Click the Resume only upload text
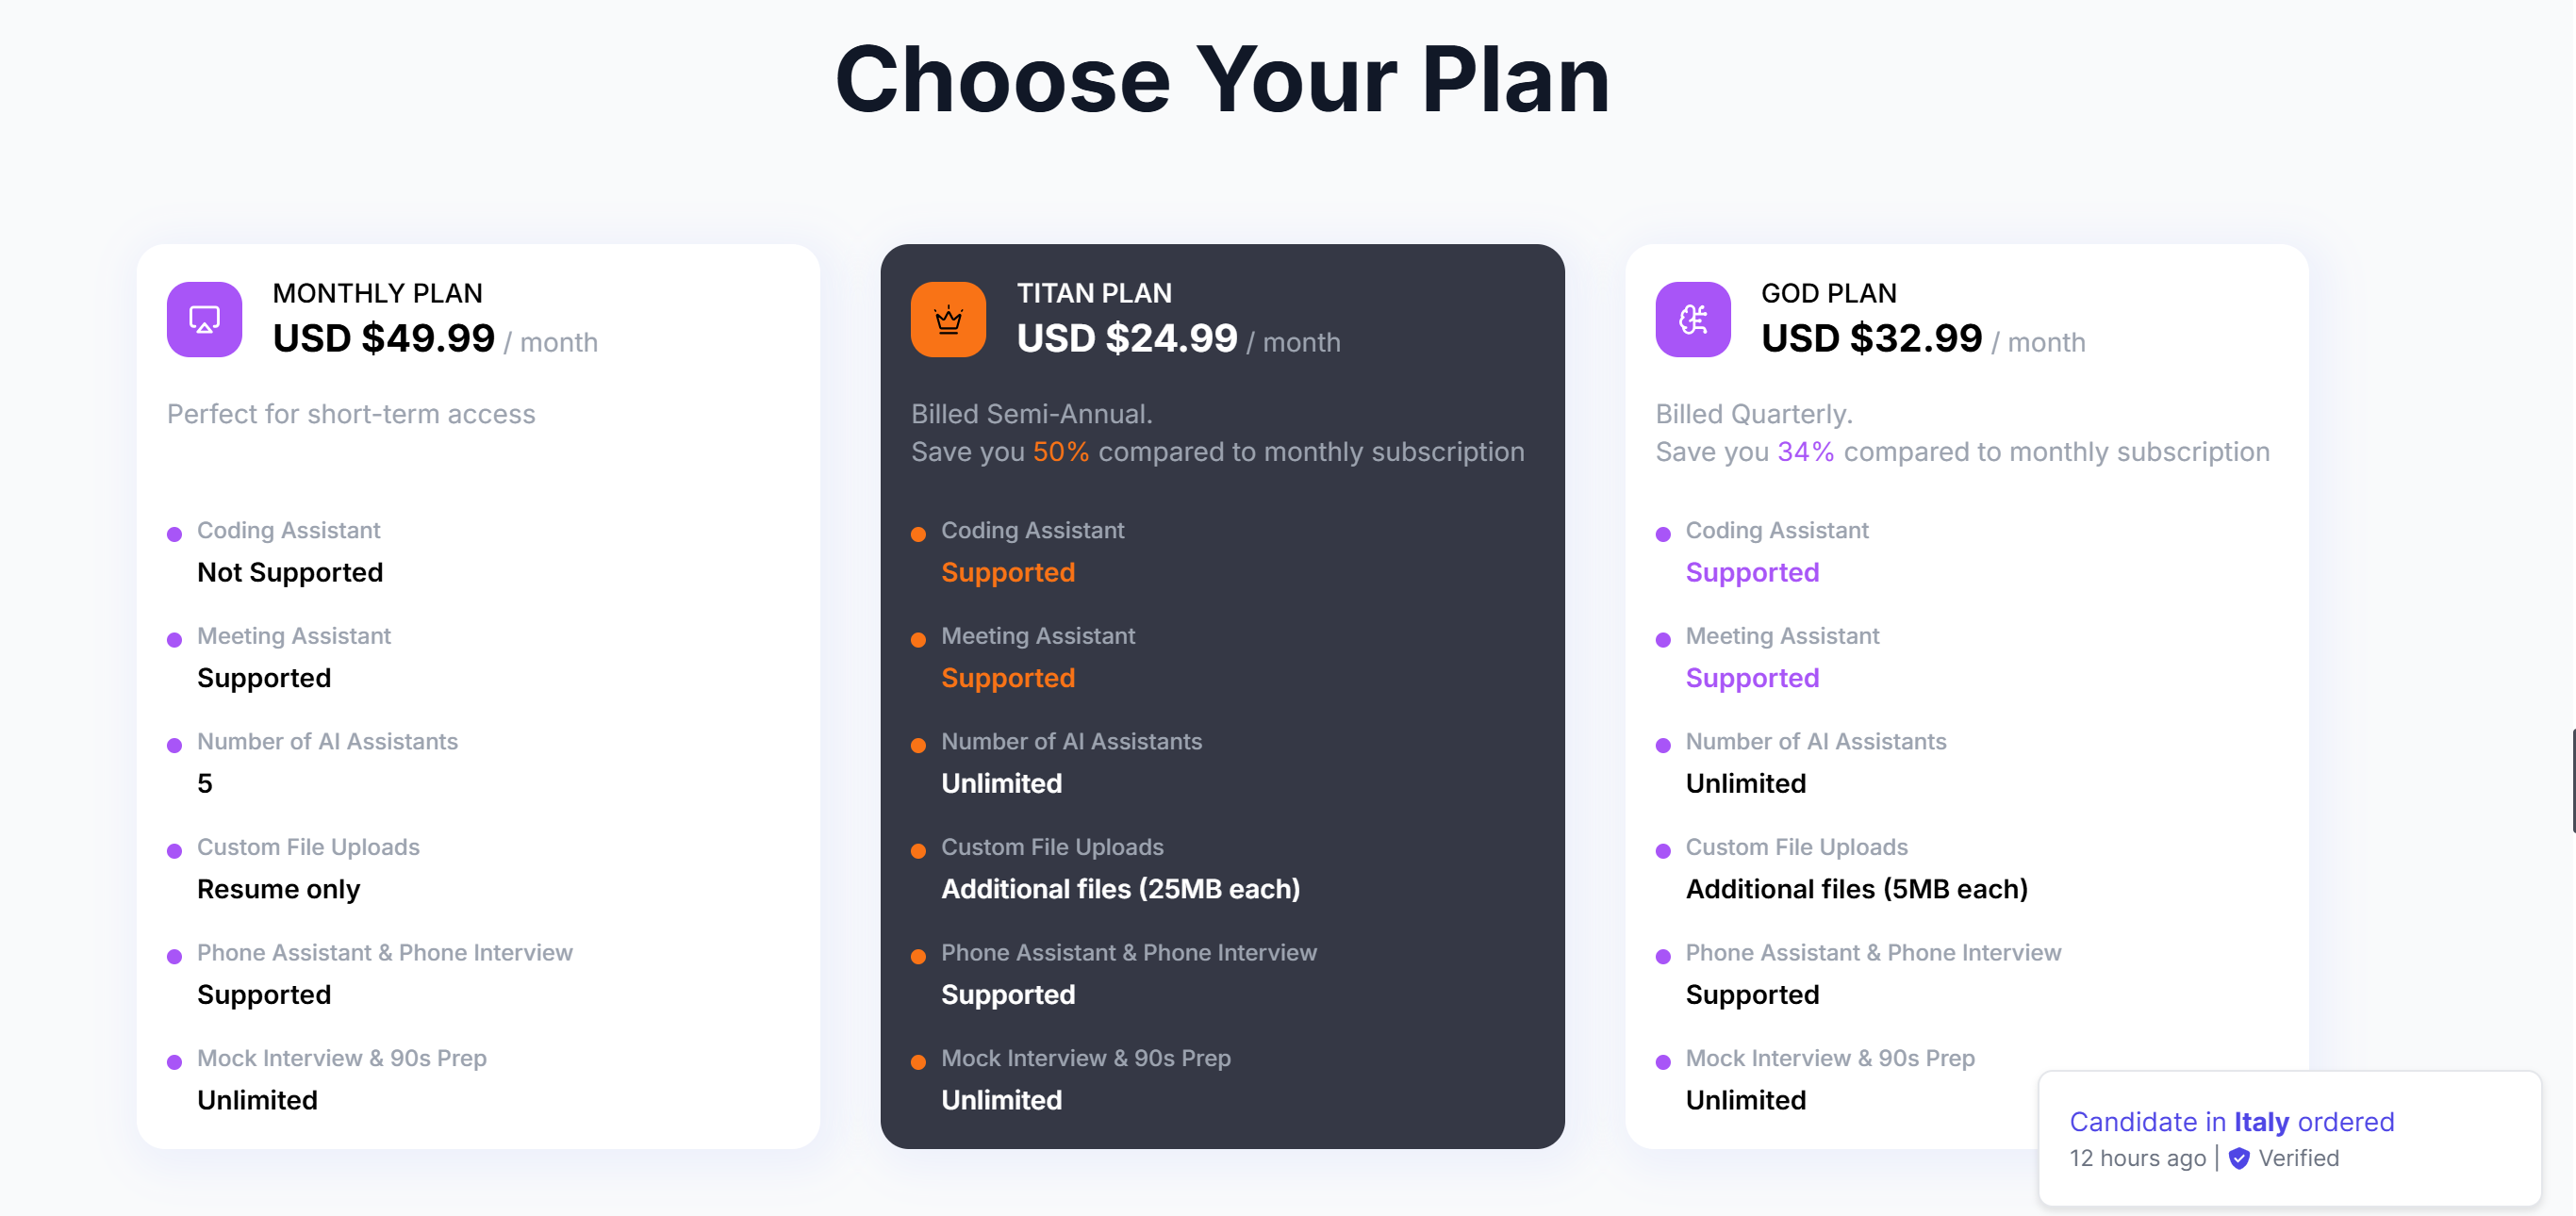 click(278, 889)
